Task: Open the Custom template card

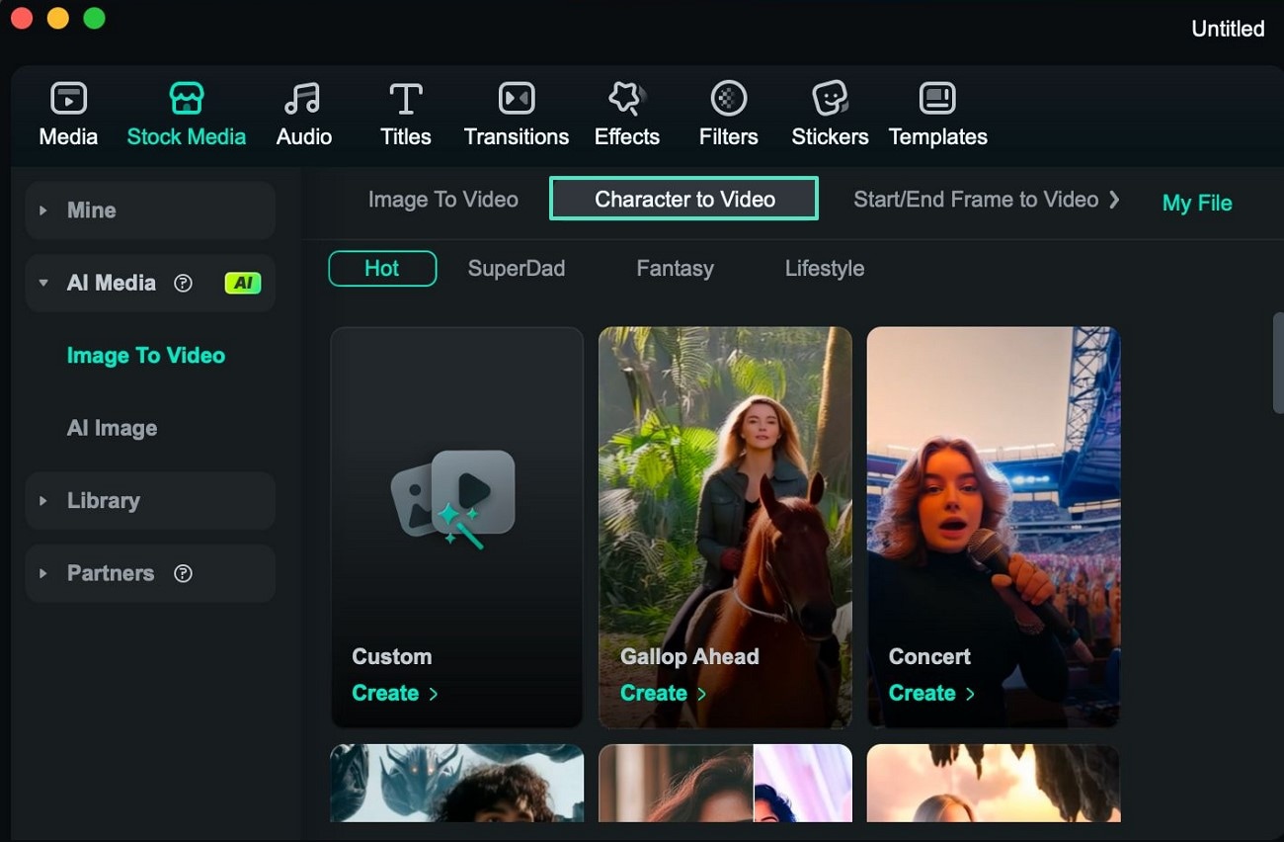Action: coord(456,527)
